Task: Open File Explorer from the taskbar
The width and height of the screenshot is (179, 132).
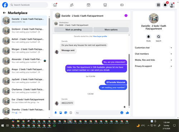Action: [18, 121]
